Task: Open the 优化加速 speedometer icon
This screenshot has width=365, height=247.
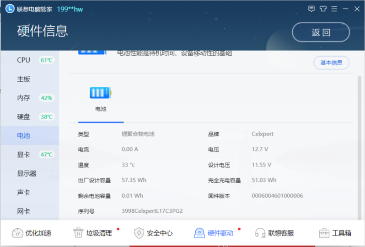Action: point(17,233)
